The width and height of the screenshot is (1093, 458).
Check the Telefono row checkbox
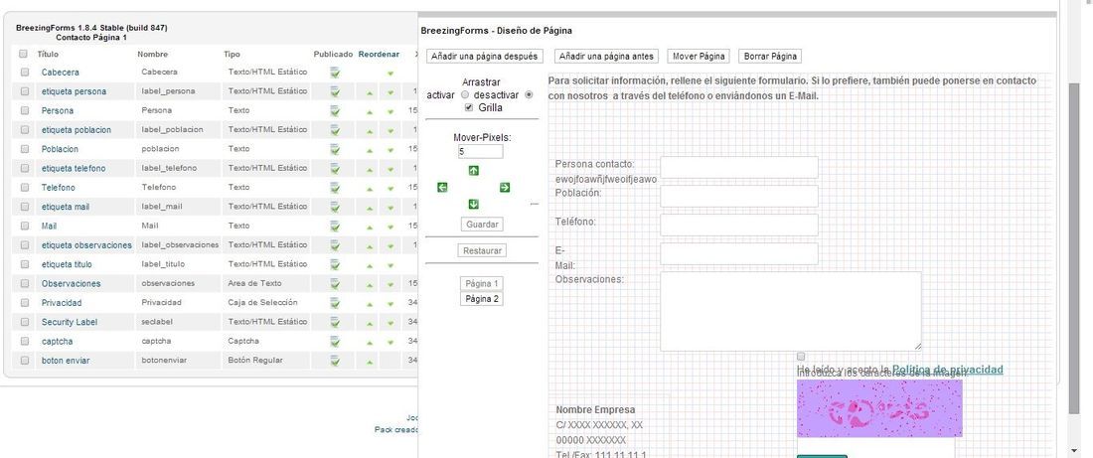coord(25,188)
